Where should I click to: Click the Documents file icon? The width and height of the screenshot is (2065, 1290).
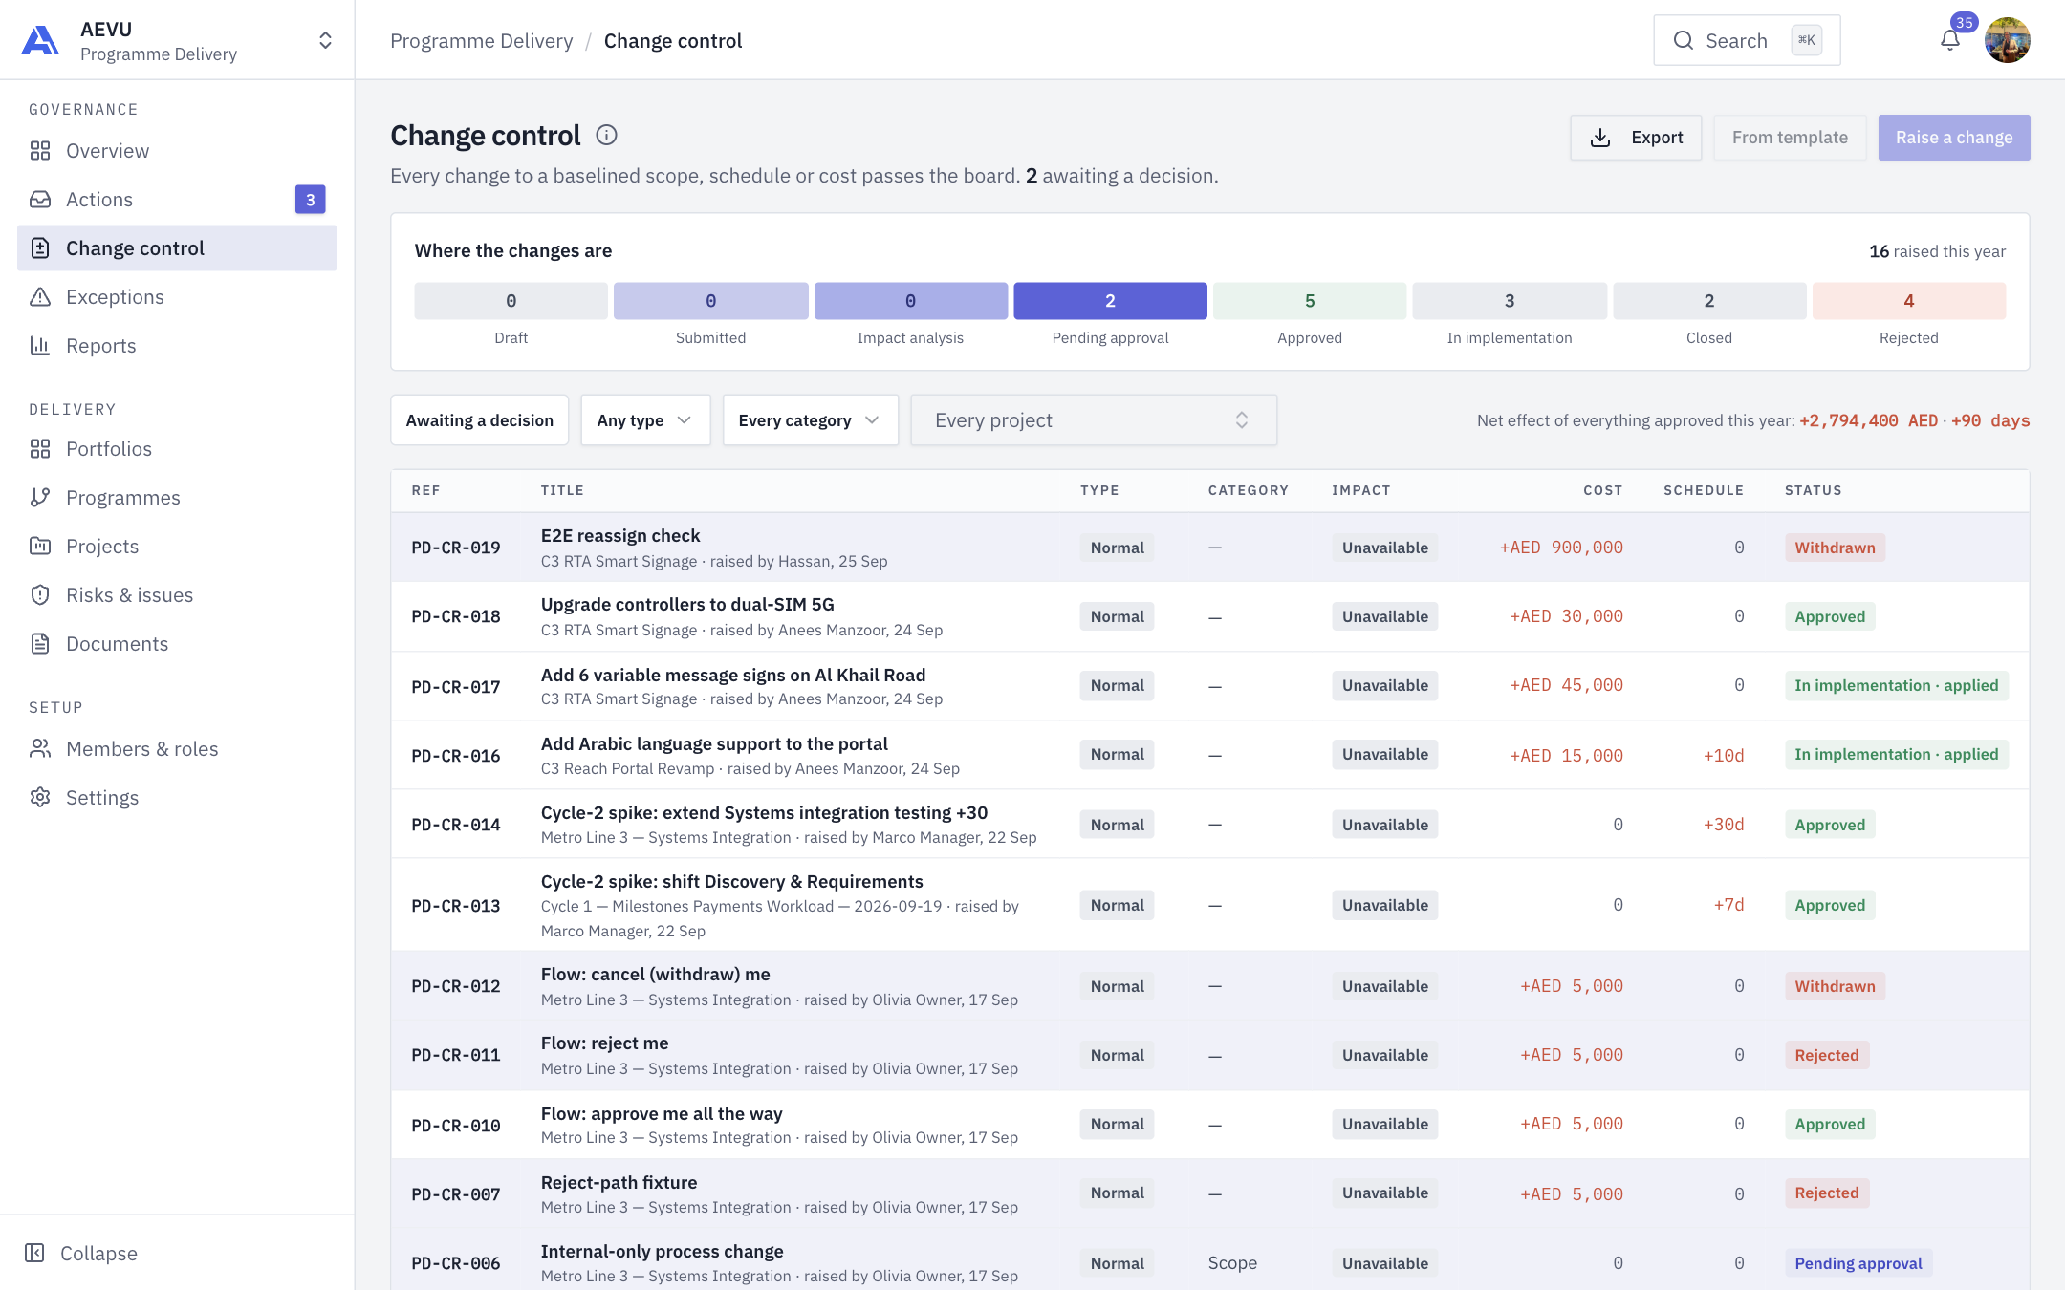[40, 644]
